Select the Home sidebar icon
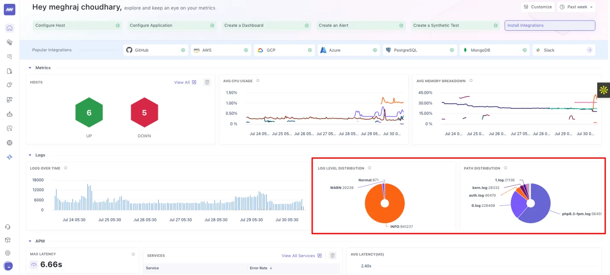The width and height of the screenshot is (610, 275). [x=9, y=28]
